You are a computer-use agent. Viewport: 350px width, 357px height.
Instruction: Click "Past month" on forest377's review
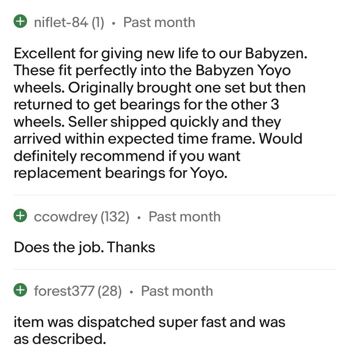[x=177, y=291]
